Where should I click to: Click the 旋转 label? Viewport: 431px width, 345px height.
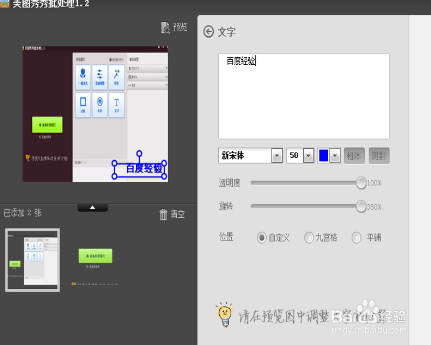226,206
